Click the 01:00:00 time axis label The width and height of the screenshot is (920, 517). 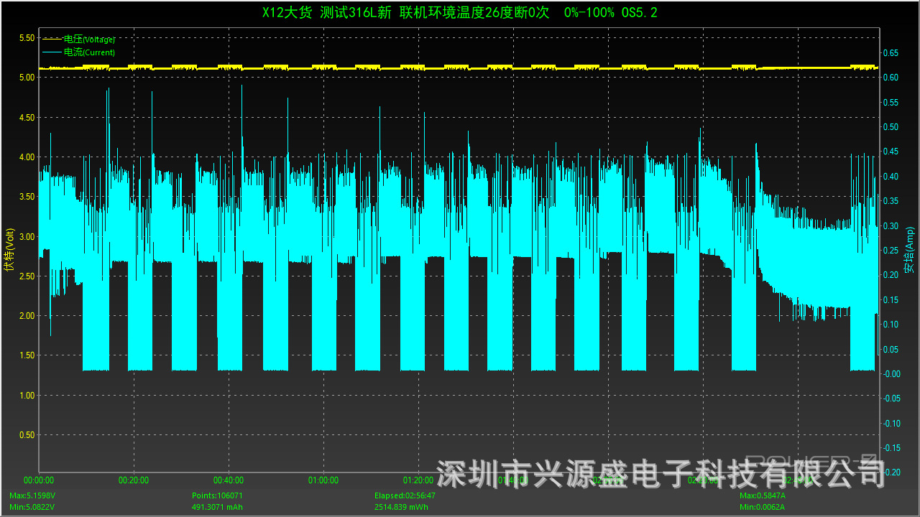[323, 480]
